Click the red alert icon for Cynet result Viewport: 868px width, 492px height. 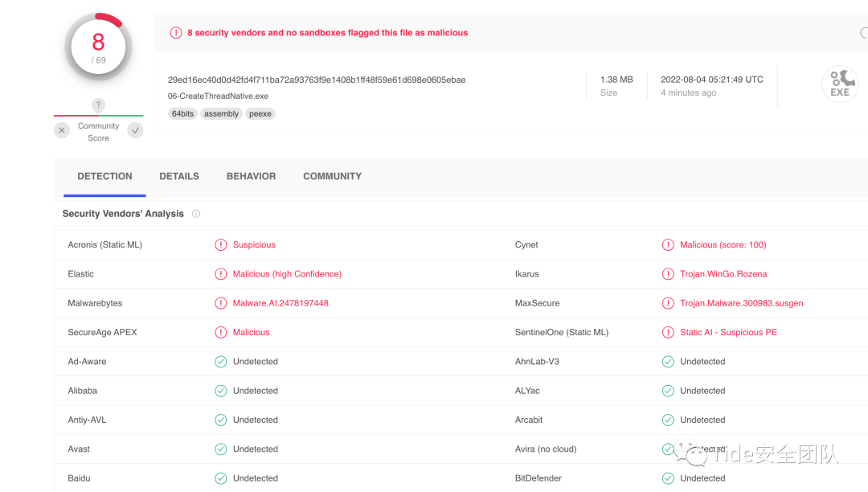pos(668,245)
